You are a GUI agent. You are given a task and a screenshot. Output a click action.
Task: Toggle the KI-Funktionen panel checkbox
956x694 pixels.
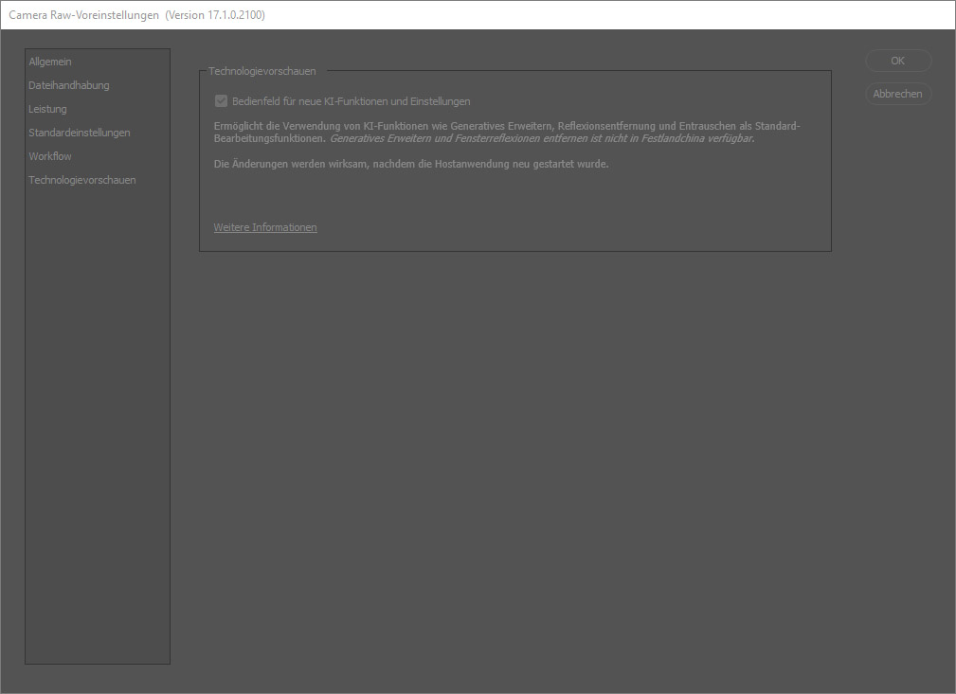click(222, 101)
